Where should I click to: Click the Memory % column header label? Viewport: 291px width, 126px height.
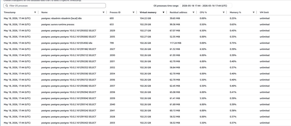[x=235, y=12]
